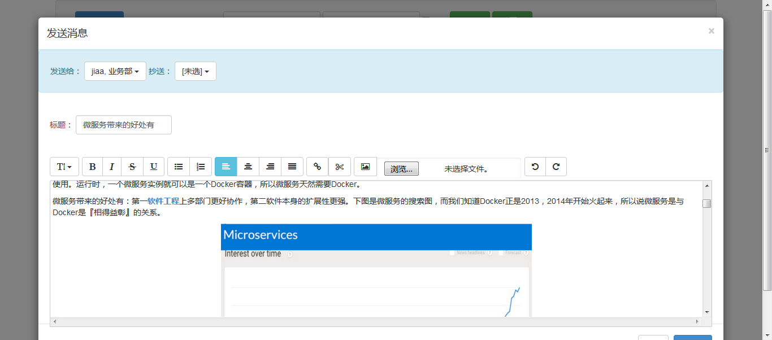Insert a hyperlink with link icon
This screenshot has width=772, height=340.
pos(317,167)
